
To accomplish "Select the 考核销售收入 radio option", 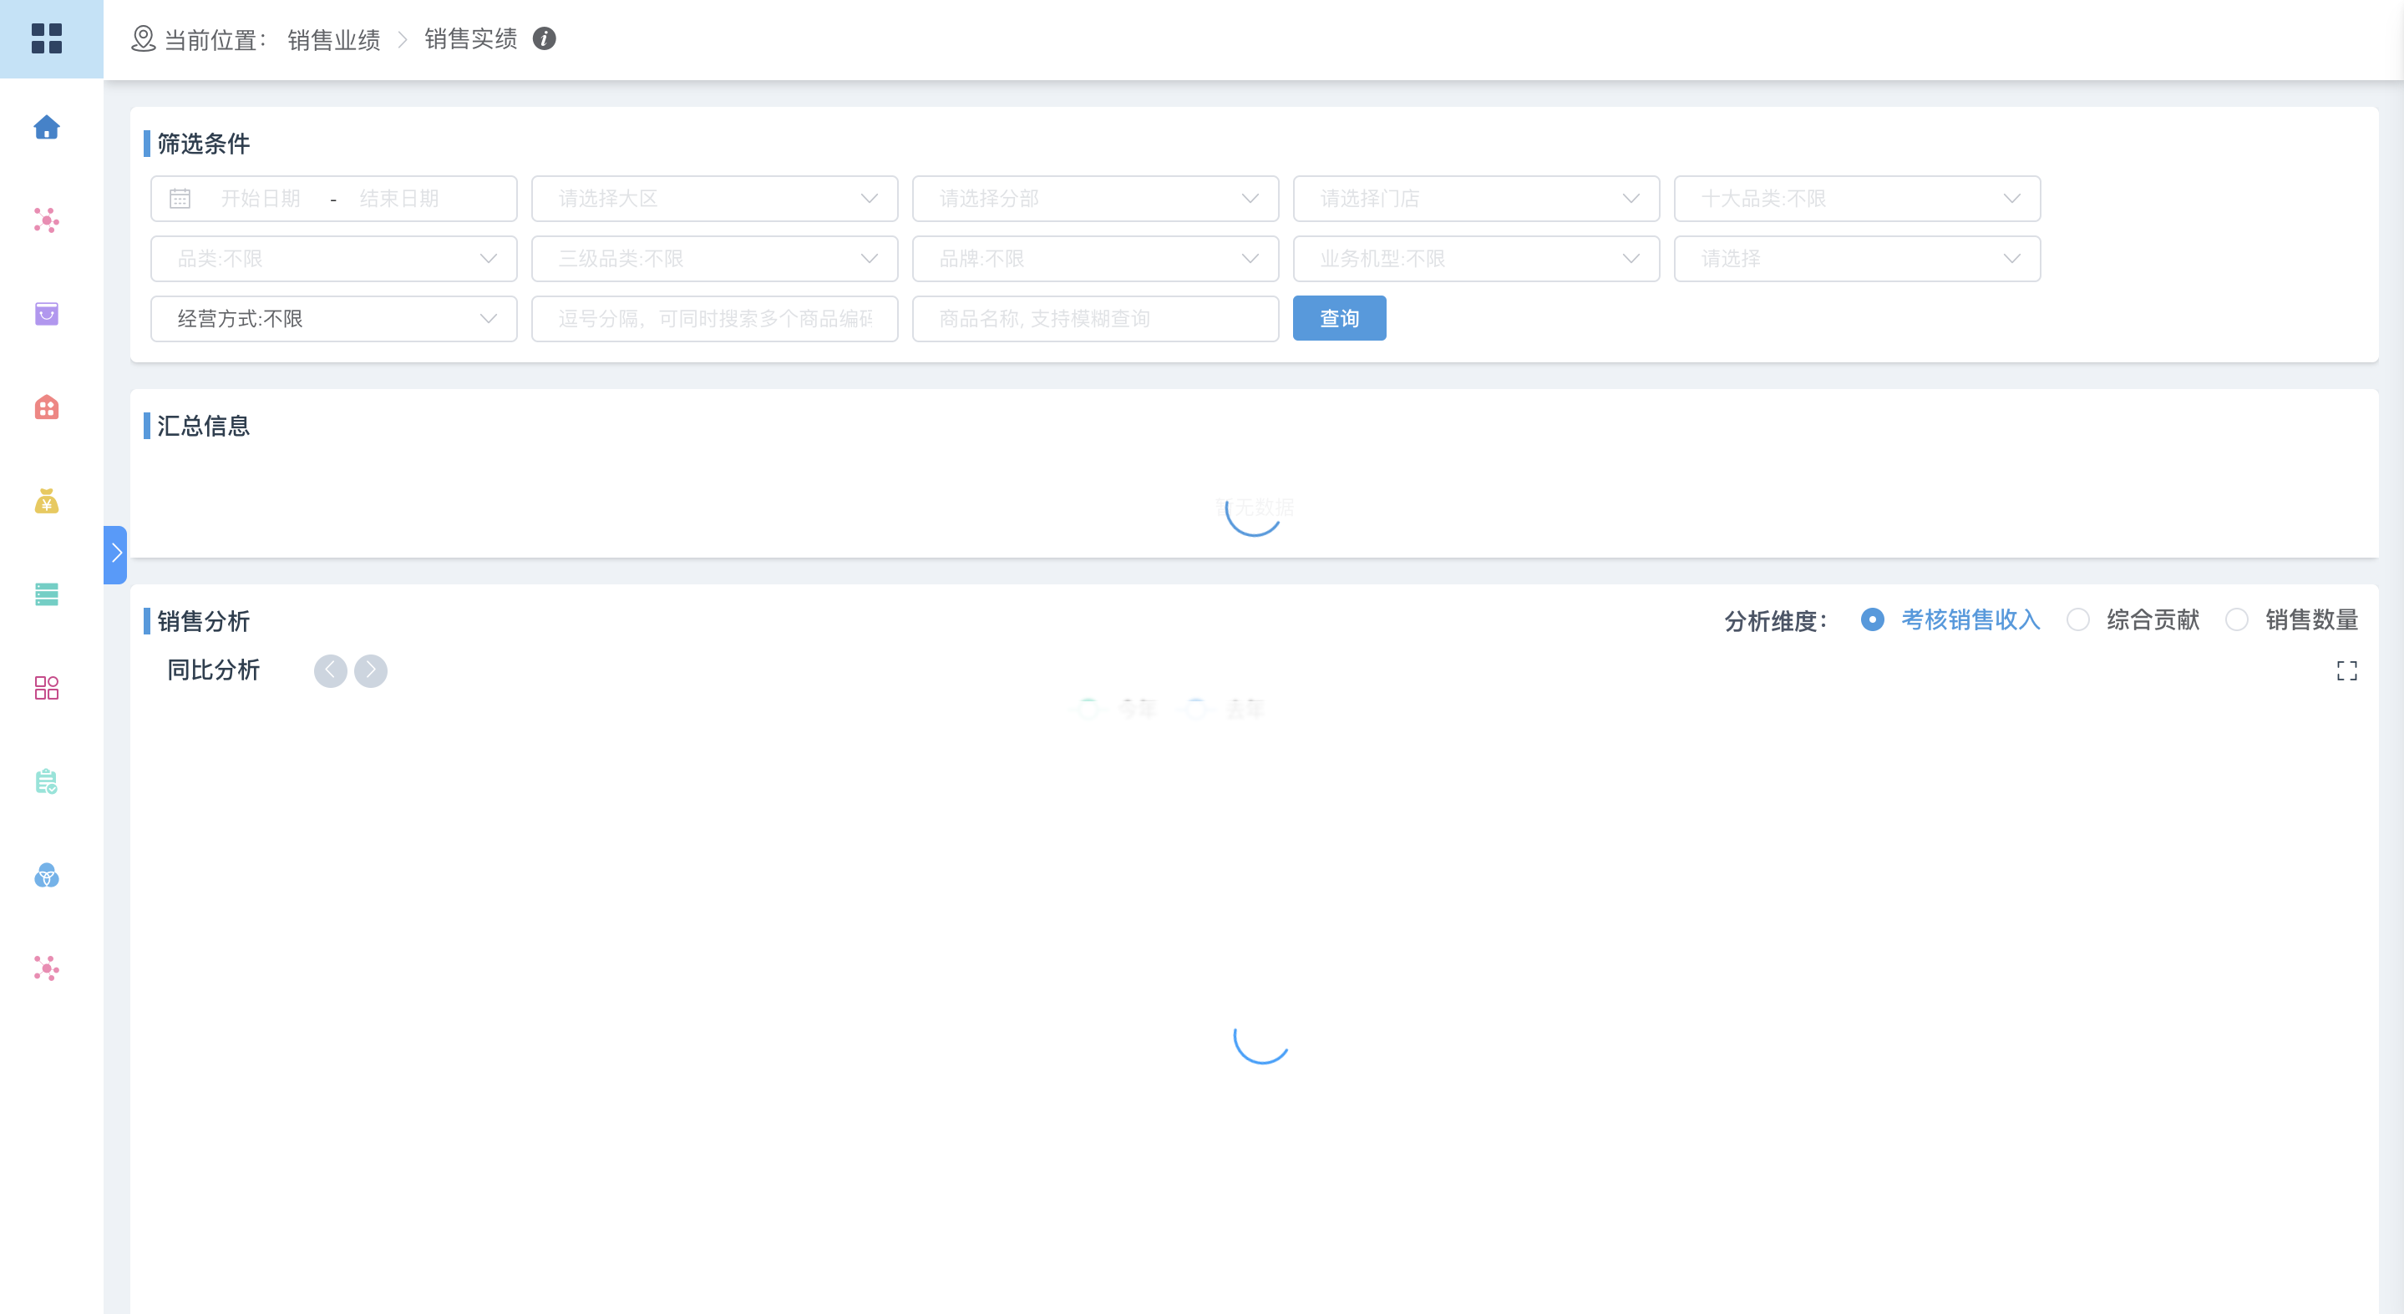I will coord(1872,620).
